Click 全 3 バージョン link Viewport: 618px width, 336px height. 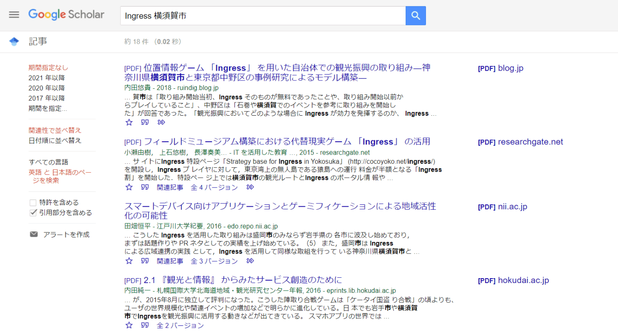click(214, 261)
